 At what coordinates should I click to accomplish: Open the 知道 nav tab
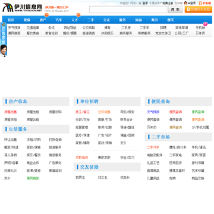pyautogui.click(x=139, y=20)
